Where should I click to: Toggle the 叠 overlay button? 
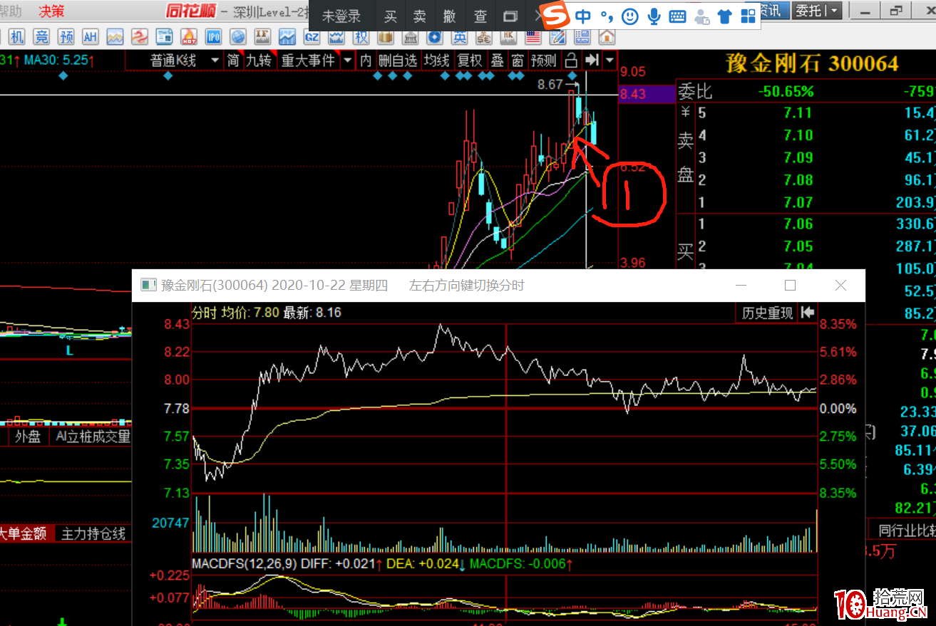(x=497, y=61)
